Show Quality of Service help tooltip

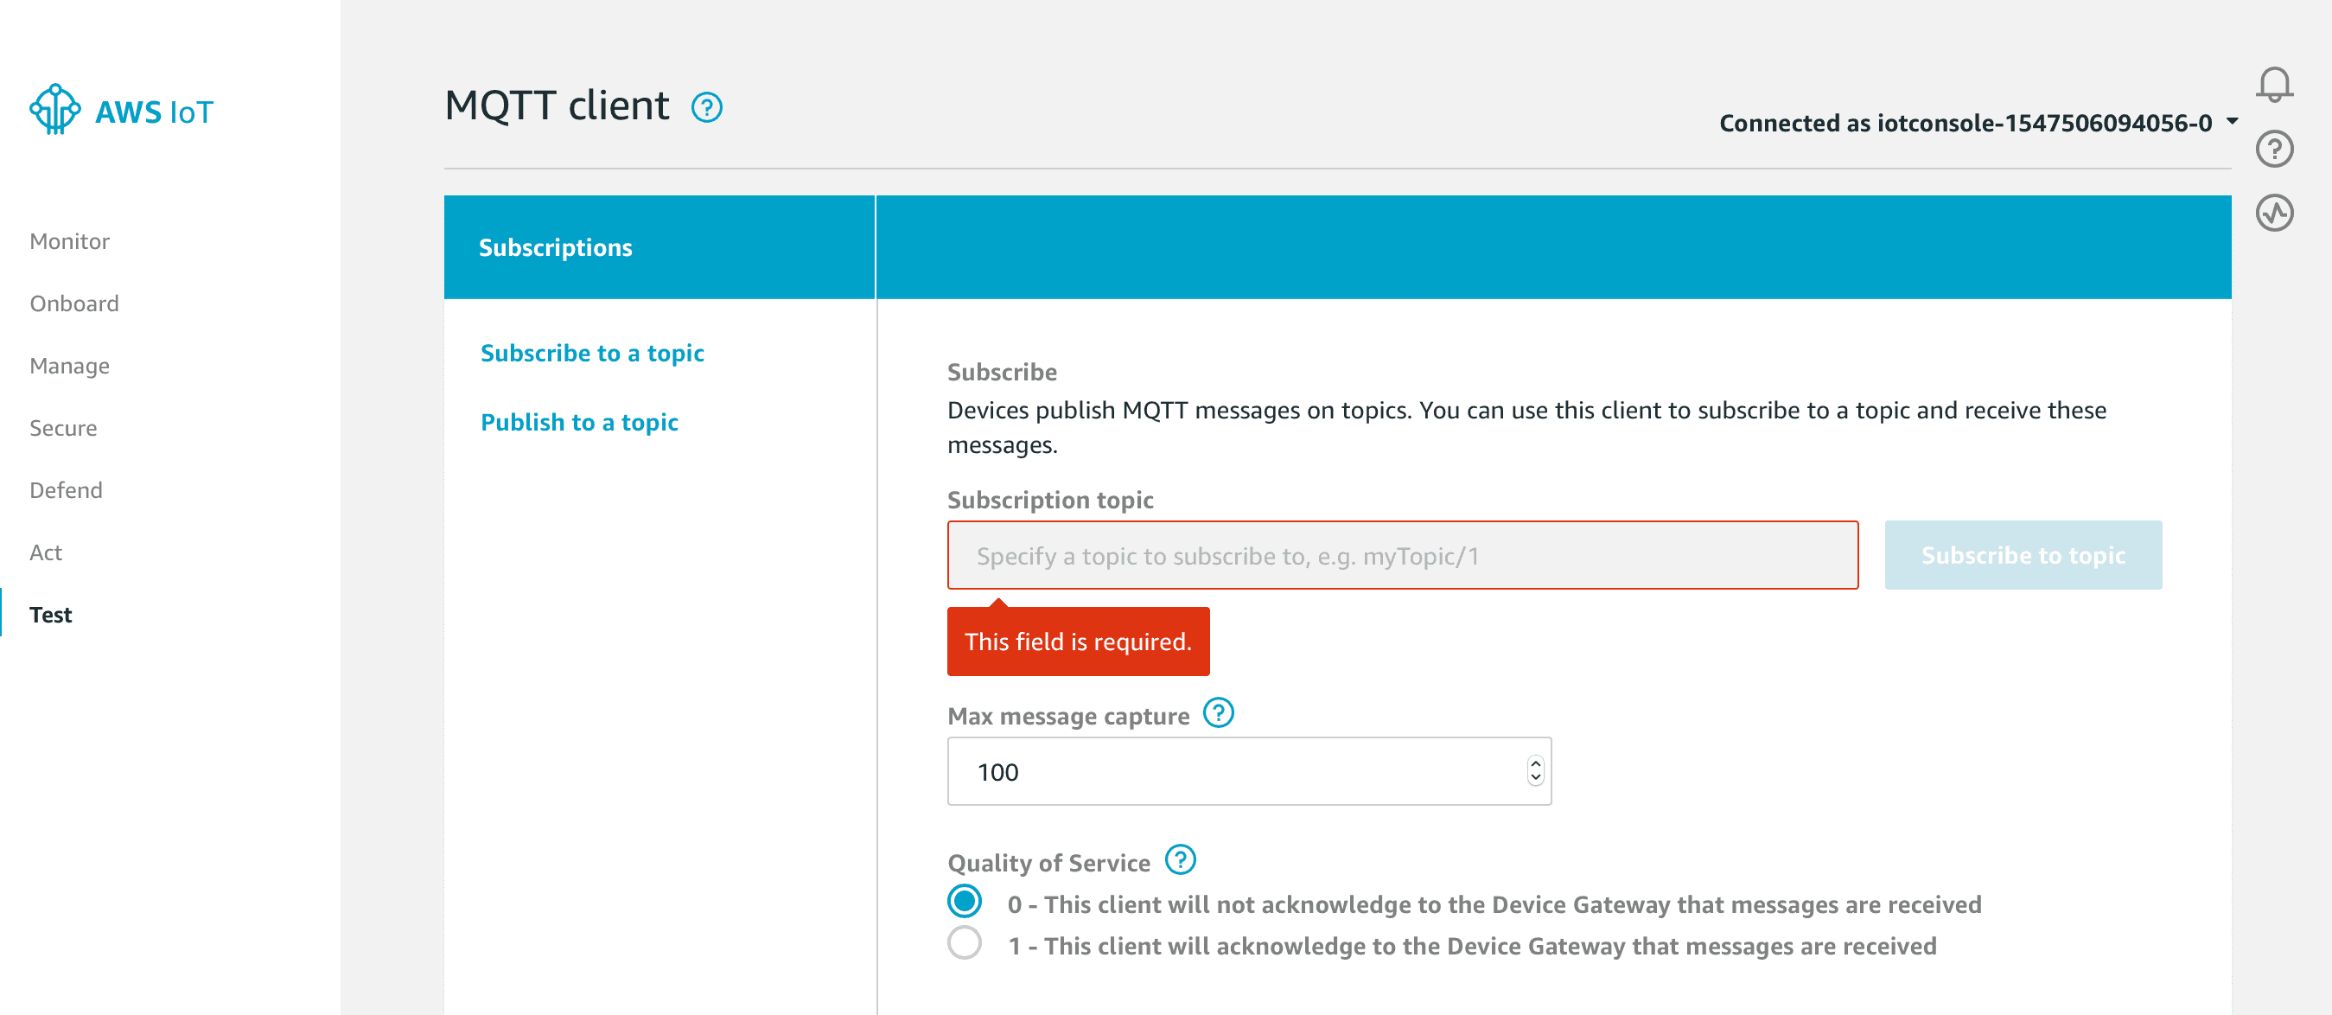[x=1180, y=859]
